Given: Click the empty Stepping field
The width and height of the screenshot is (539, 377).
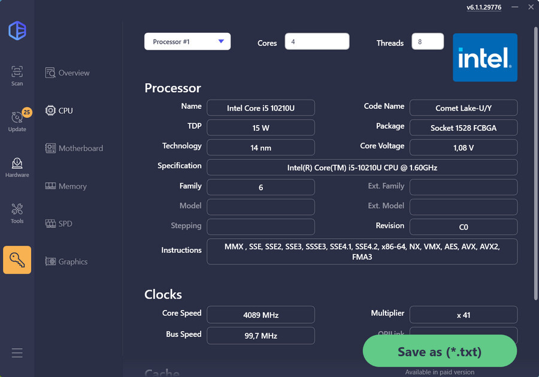Looking at the screenshot, I should click(261, 227).
